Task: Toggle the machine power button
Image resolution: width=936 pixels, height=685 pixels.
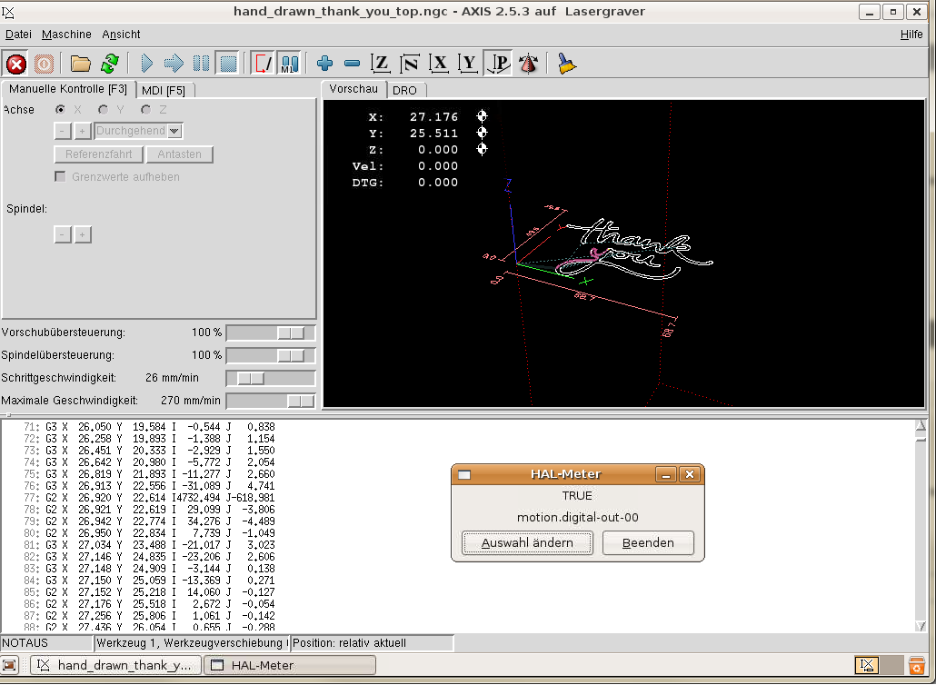Action: tap(44, 64)
